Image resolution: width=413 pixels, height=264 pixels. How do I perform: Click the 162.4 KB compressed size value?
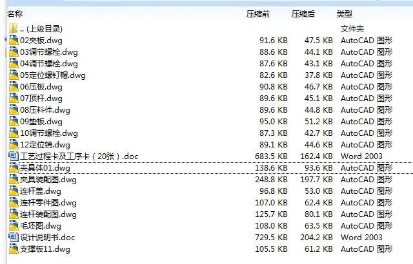(316, 156)
